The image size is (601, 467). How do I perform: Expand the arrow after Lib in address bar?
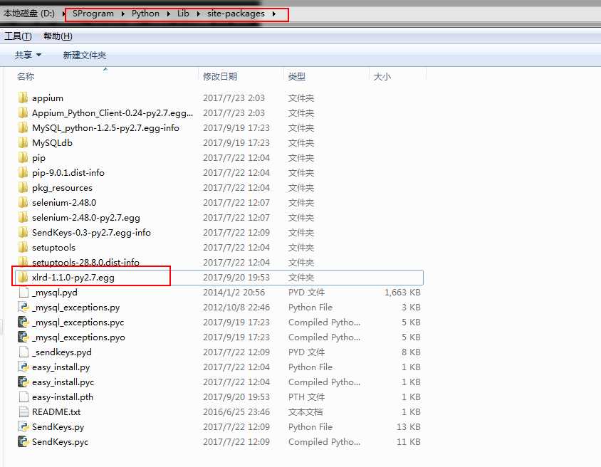point(198,14)
